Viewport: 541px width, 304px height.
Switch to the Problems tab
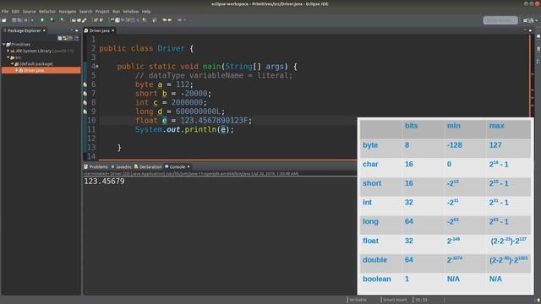click(96, 167)
